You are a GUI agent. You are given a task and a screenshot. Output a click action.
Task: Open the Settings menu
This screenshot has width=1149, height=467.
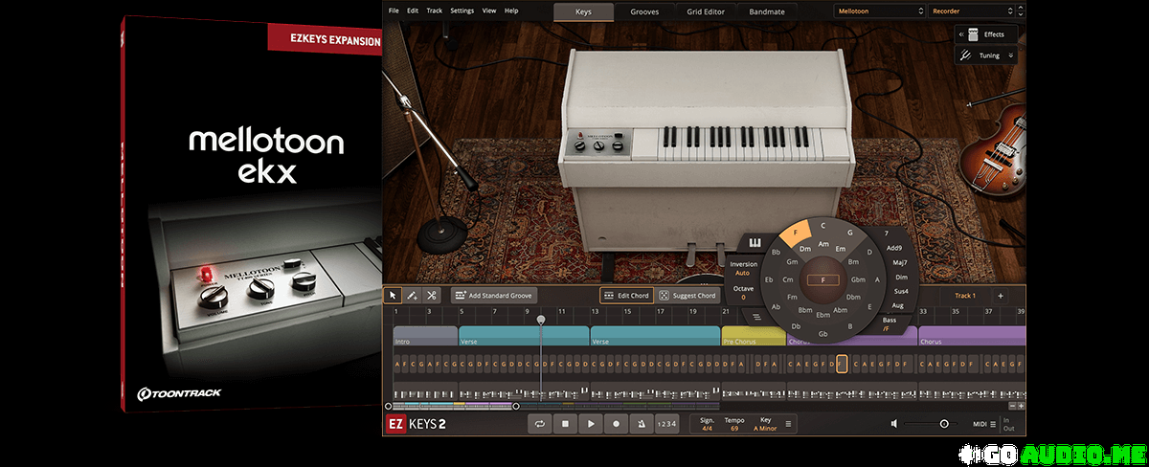pos(462,11)
